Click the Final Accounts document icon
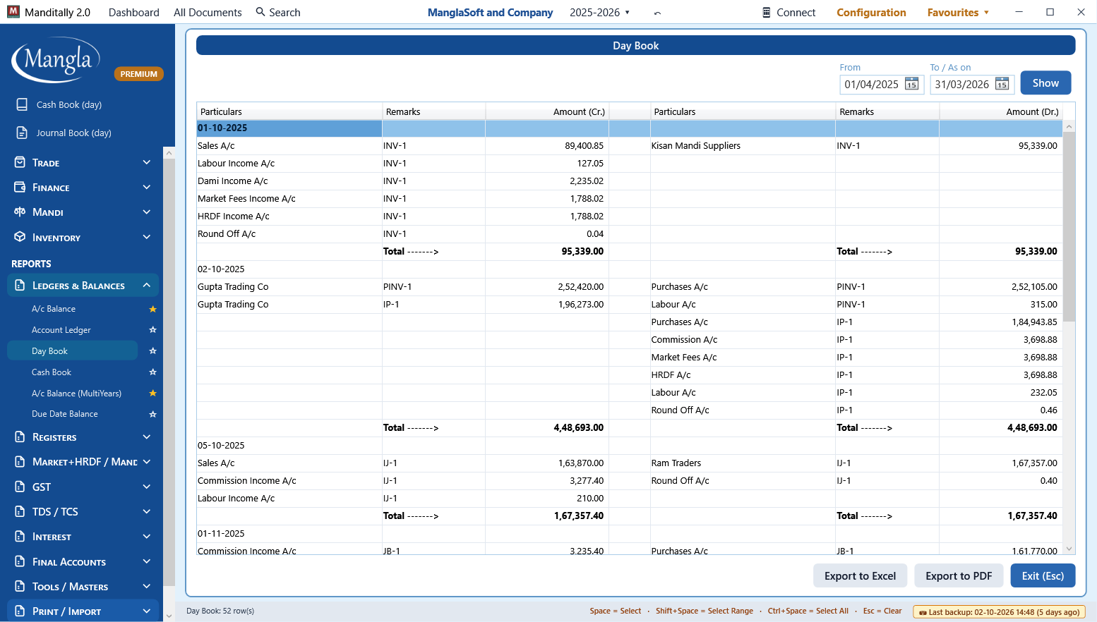This screenshot has height=622, width=1097. tap(20, 561)
